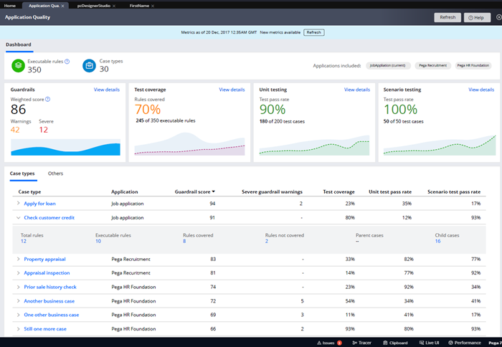The height and width of the screenshot is (347, 502).
Task: Open the Prior sale history check link
Action: (50, 287)
